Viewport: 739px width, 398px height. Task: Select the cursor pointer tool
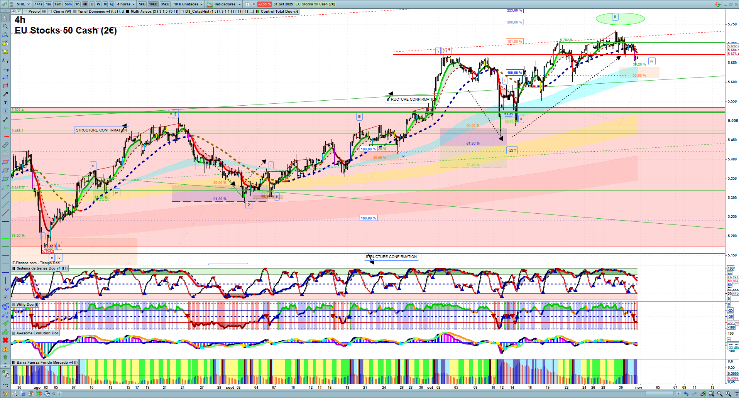(5, 18)
